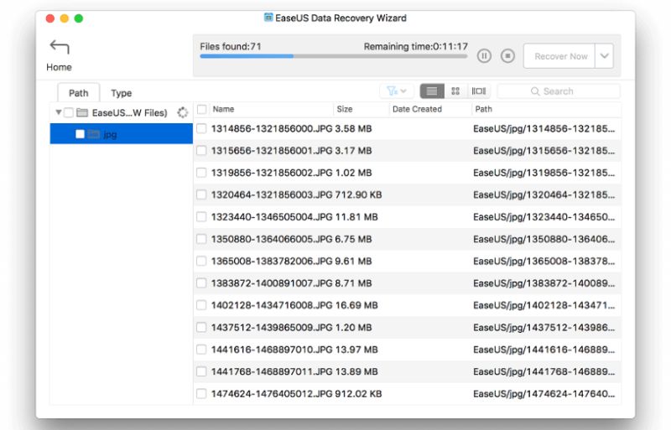
Task: Pause the scan in progress
Action: pos(484,55)
